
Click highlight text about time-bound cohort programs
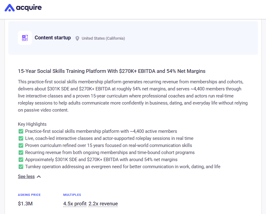click(110, 153)
